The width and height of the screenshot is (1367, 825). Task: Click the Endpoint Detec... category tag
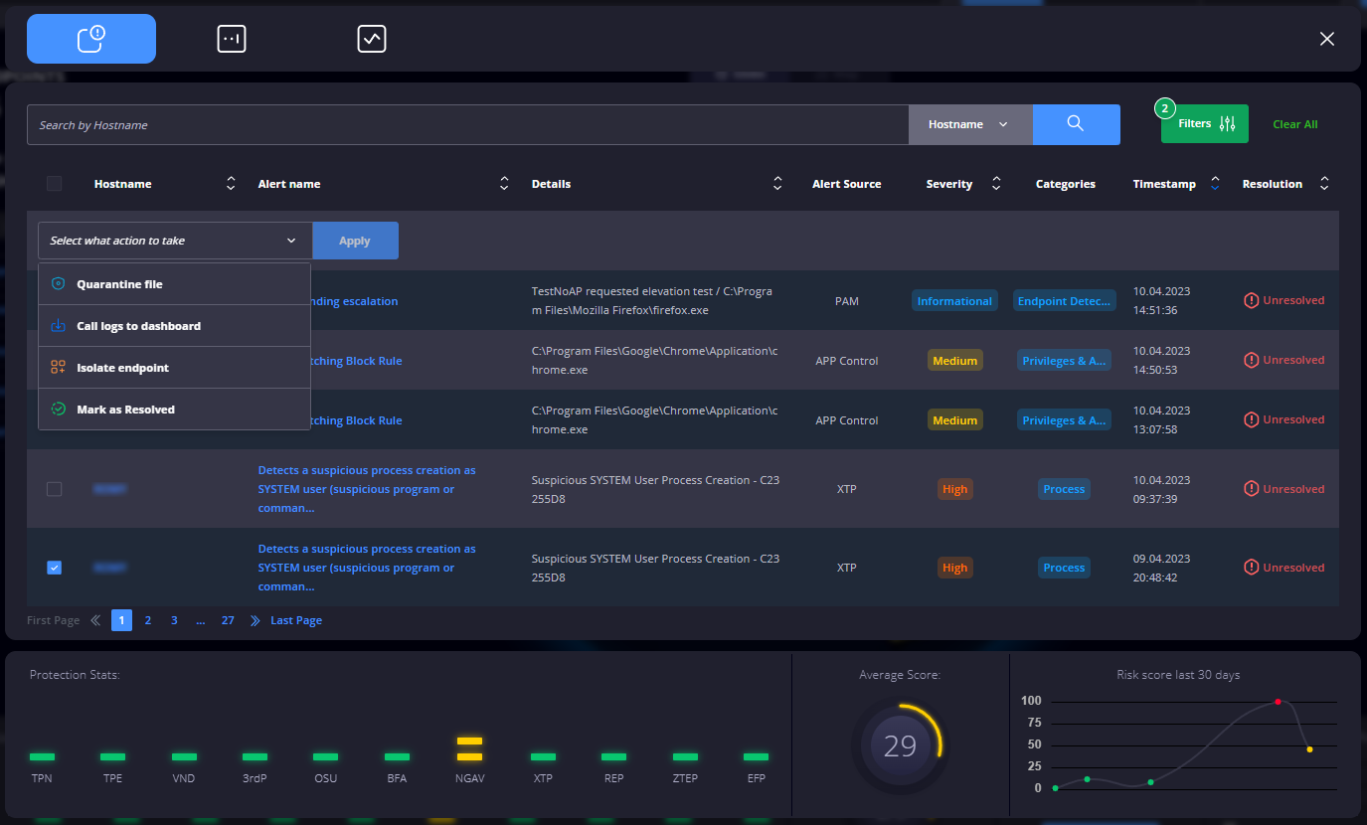[x=1064, y=301]
